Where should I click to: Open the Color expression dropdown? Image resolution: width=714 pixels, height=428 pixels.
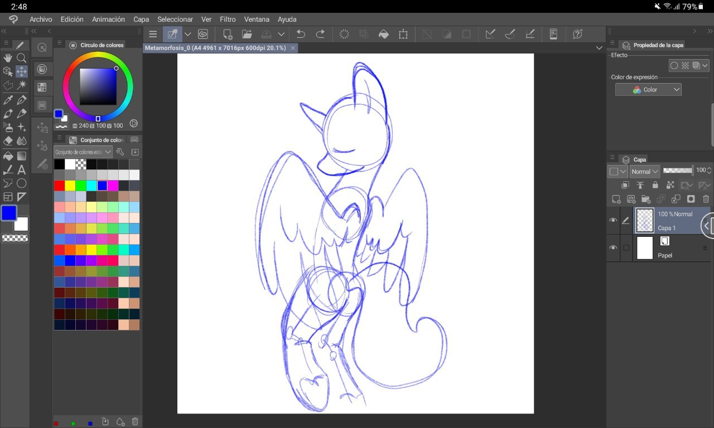click(x=648, y=89)
